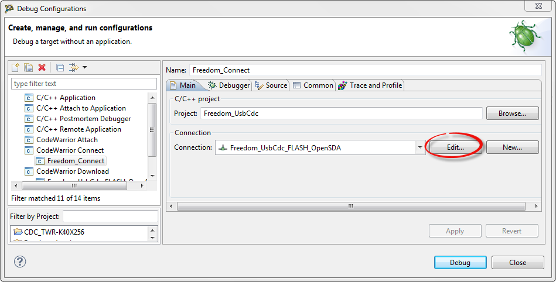Click the New launch configuration icon
Screen dimensions: 556x282
coord(16,68)
